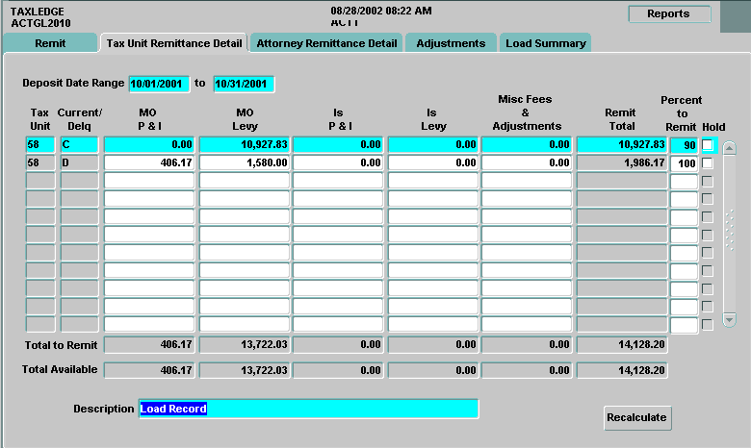
Task: Click the MO P & I cell showing 406.17 in row D
Action: 148,163
